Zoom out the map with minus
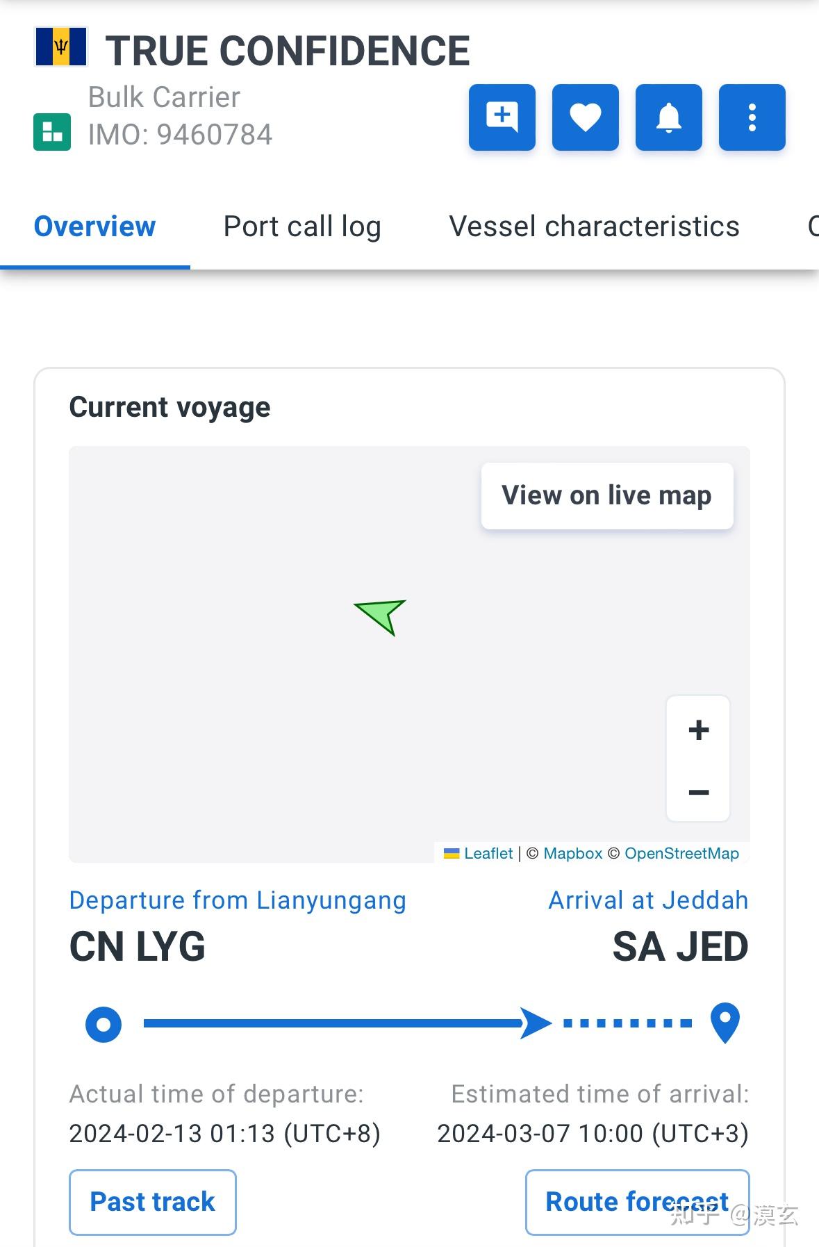 [698, 792]
